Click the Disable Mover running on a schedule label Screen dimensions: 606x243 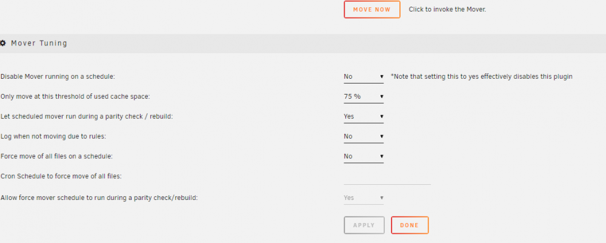pyautogui.click(x=58, y=76)
